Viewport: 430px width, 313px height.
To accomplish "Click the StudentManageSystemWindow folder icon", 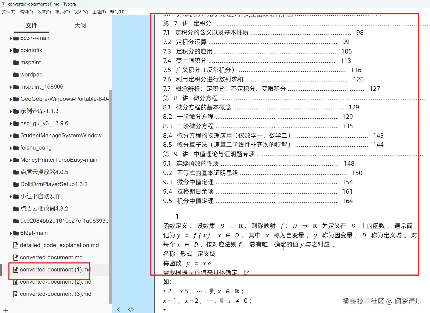I will click(x=16, y=136).
